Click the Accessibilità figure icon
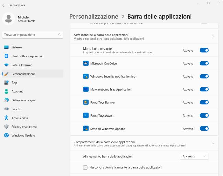Image resolution: width=223 pixels, height=176 pixels. point(7,118)
